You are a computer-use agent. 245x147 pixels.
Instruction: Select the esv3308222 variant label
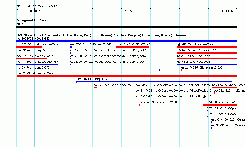pyautogui.click(x=108, y=56)
